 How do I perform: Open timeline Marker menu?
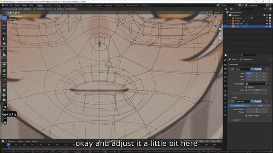click(34, 141)
